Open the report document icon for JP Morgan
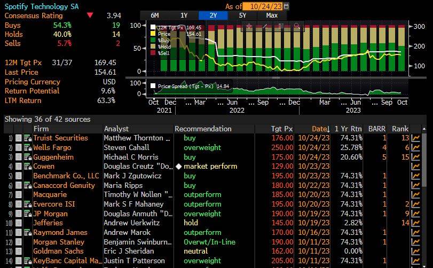 tap(19, 214)
